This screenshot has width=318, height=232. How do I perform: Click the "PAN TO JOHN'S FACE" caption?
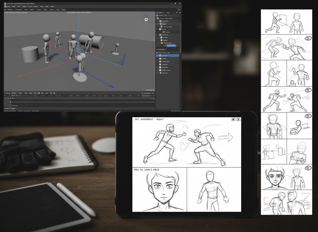pos(146,170)
